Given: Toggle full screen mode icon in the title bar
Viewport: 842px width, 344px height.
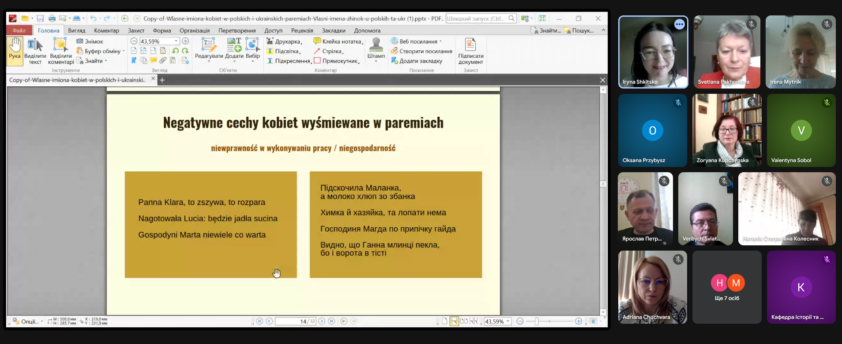Looking at the screenshot, I should click(x=542, y=18).
